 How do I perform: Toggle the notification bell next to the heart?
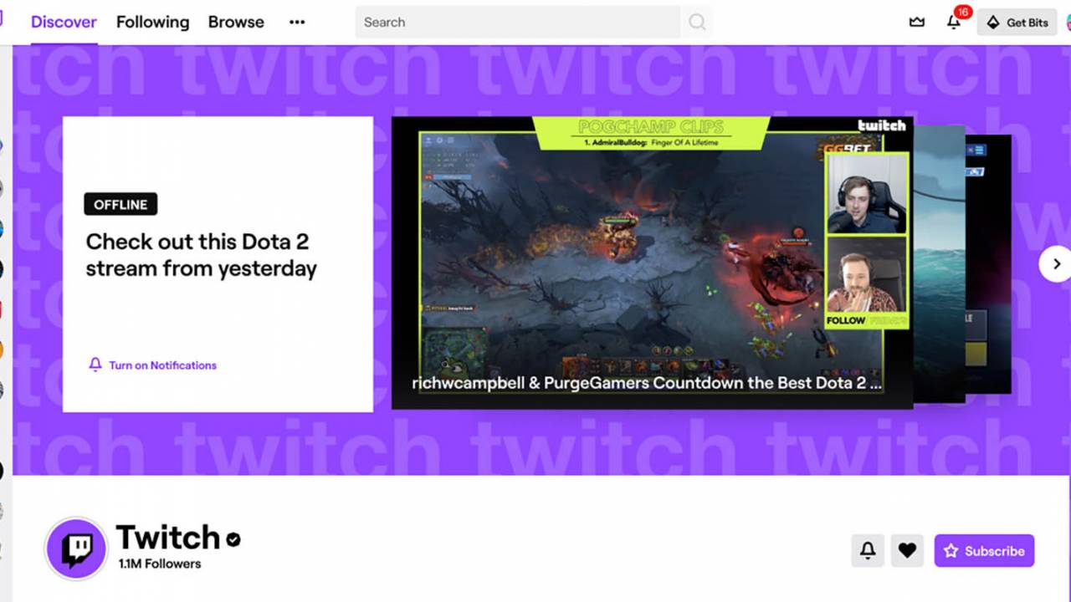pyautogui.click(x=868, y=550)
